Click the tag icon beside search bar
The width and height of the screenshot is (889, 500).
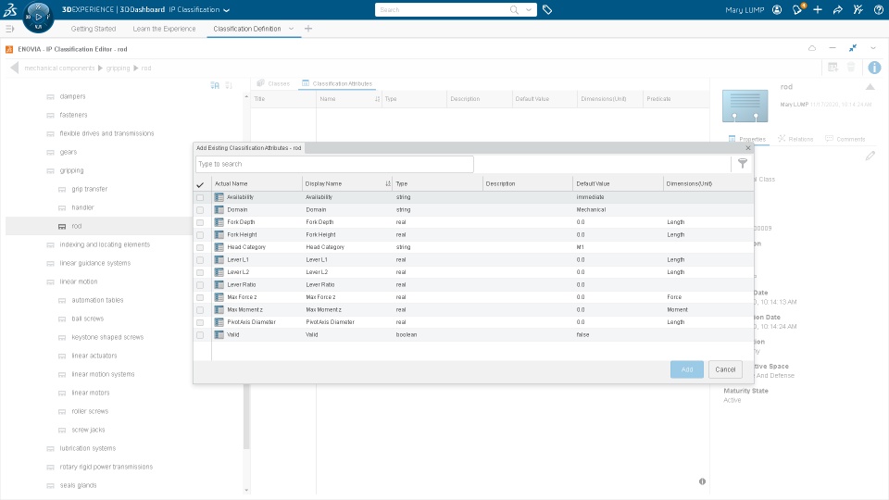[x=547, y=9]
